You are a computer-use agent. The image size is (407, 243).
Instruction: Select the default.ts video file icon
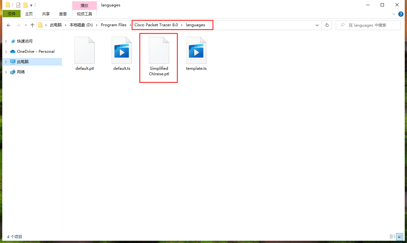pyautogui.click(x=122, y=51)
